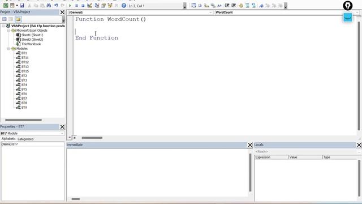Viewport: 362px width, 204px height.
Task: Click the Paste toolbar icon
Action: click(42, 6)
